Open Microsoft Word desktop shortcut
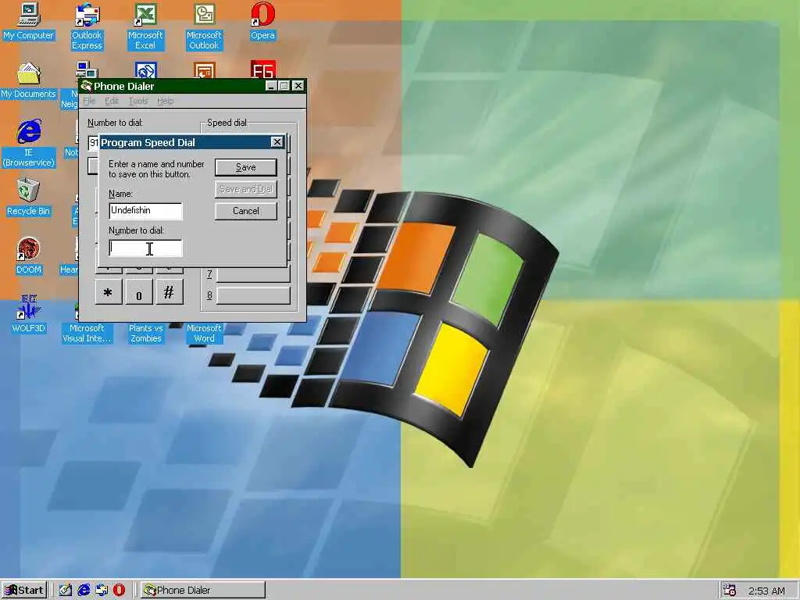The width and height of the screenshot is (800, 600). [204, 333]
